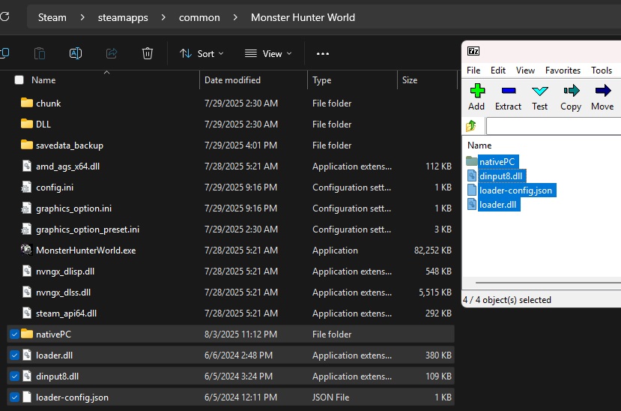
Task: Uncheck the nativePC folder checkbox
Action: [x=15, y=334]
